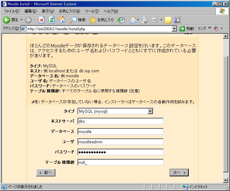Click the 'タイプ: MySQL' description line
Image resolution: width=230 pixels, height=191 pixels.
click(x=43, y=66)
